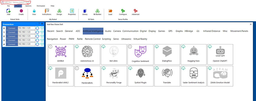Image resolution: width=256 pixels, height=101 pixels.
Task: Click the Create robot skill icon
Action: (x=21, y=11)
